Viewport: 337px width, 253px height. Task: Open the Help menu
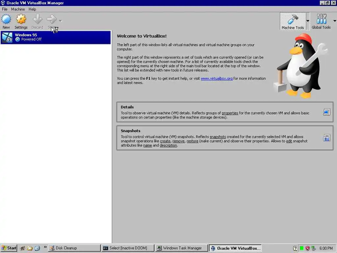click(32, 9)
